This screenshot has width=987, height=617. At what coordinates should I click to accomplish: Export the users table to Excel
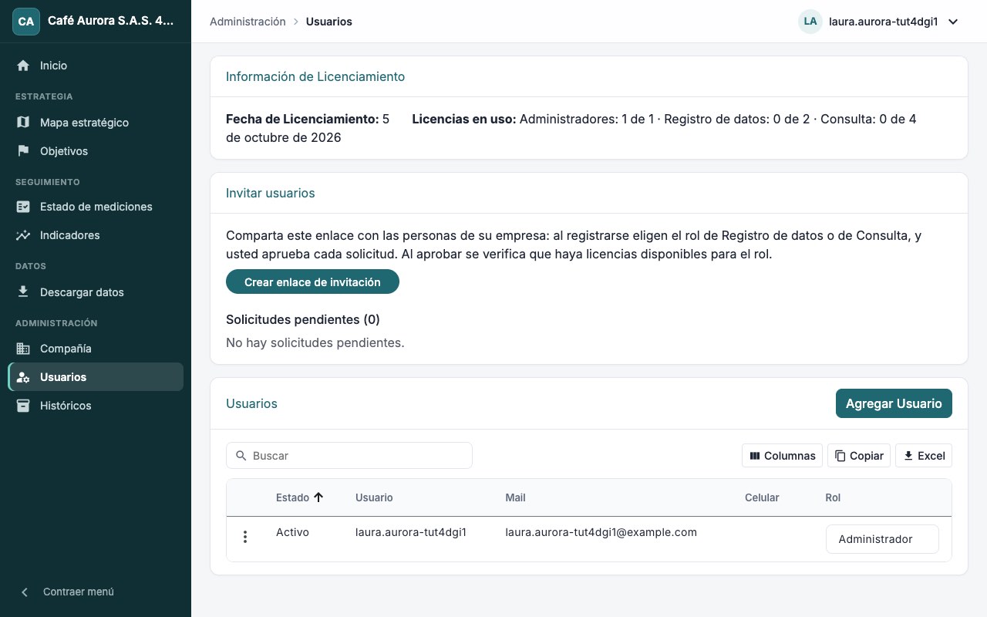tap(924, 456)
